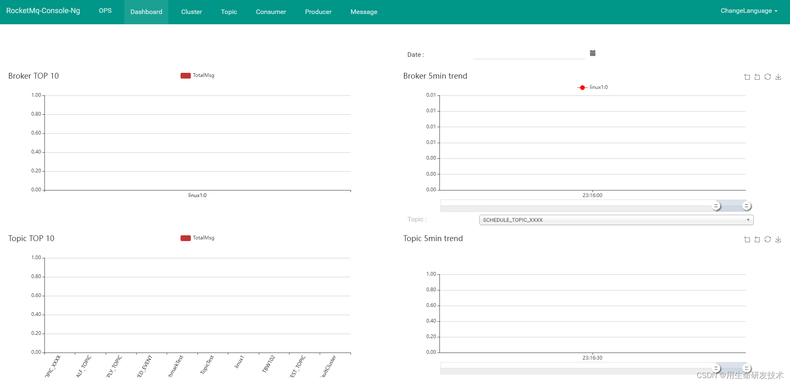Click the "Topic :" label beside the selector

click(417, 219)
